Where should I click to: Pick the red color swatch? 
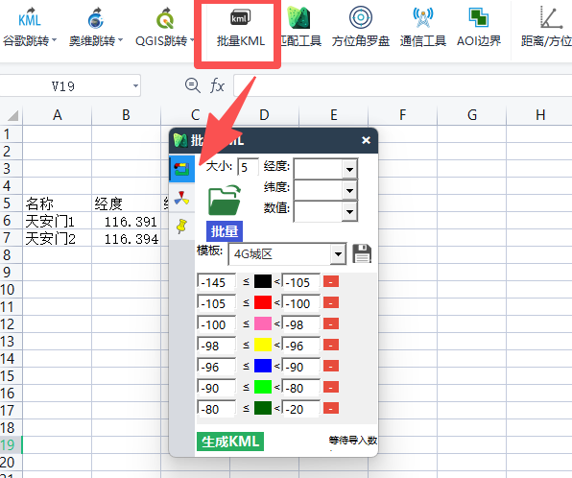[263, 303]
